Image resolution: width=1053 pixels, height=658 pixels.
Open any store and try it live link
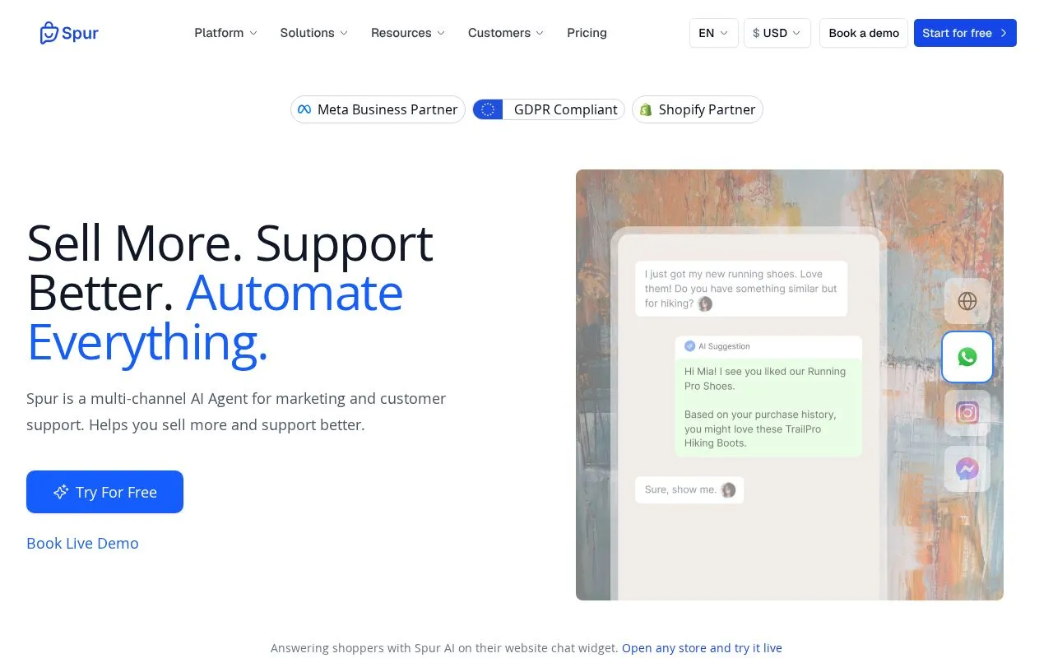702,648
